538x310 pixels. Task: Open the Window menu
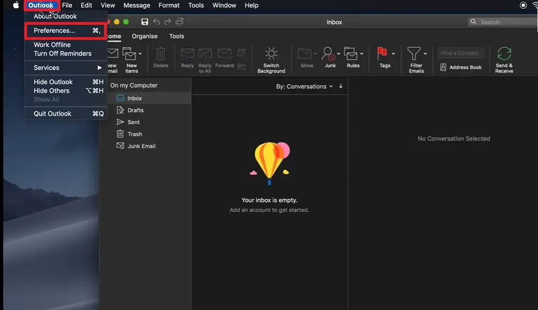pyautogui.click(x=224, y=5)
